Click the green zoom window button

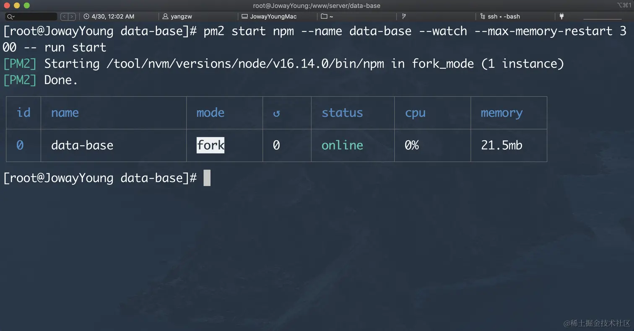[27, 5]
